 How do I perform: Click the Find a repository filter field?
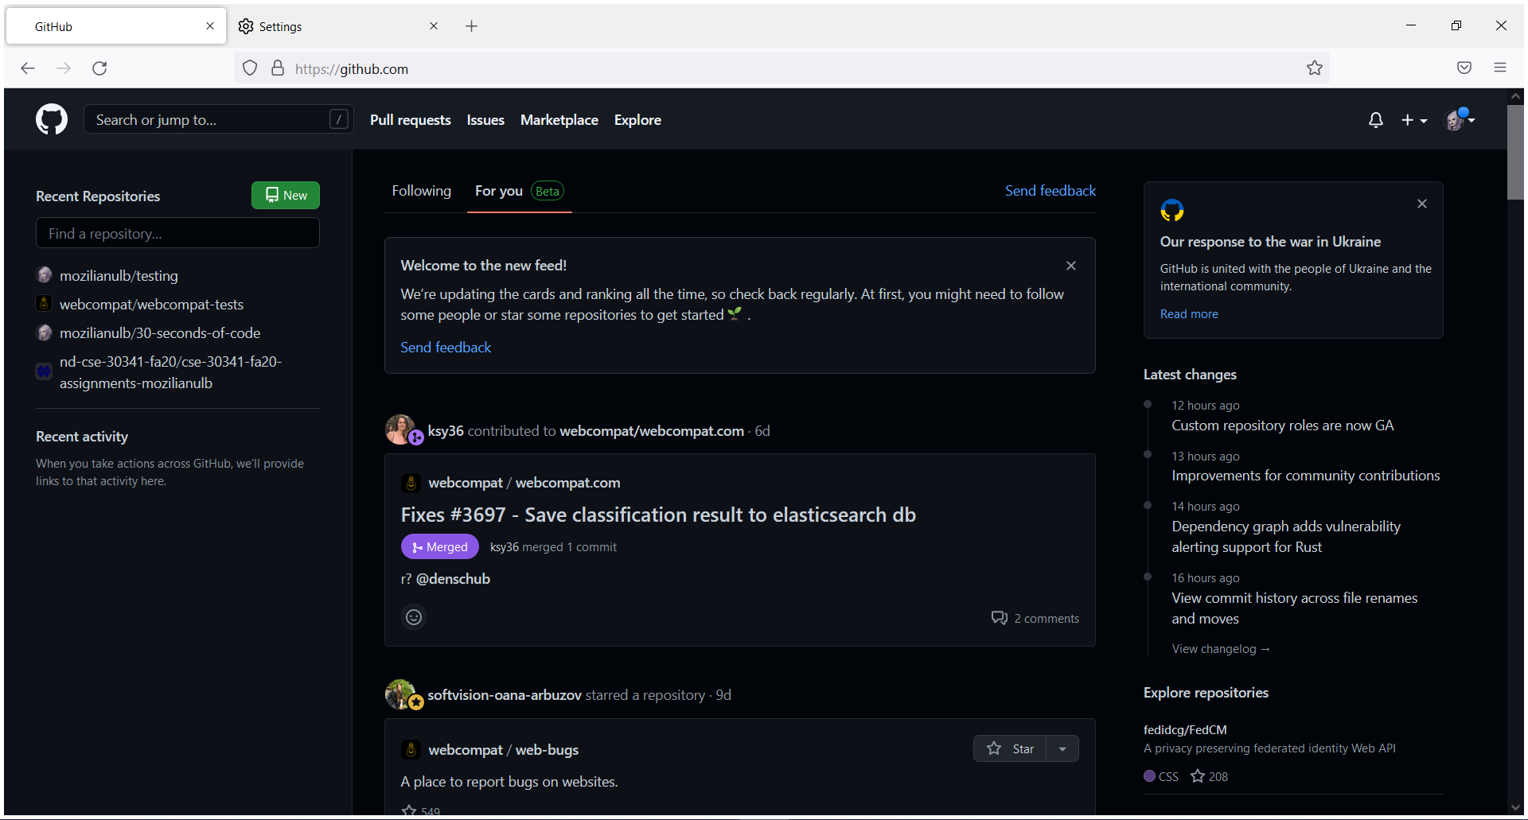click(177, 233)
